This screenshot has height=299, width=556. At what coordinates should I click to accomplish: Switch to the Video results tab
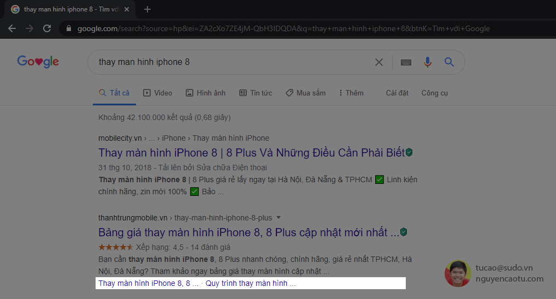pyautogui.click(x=158, y=93)
